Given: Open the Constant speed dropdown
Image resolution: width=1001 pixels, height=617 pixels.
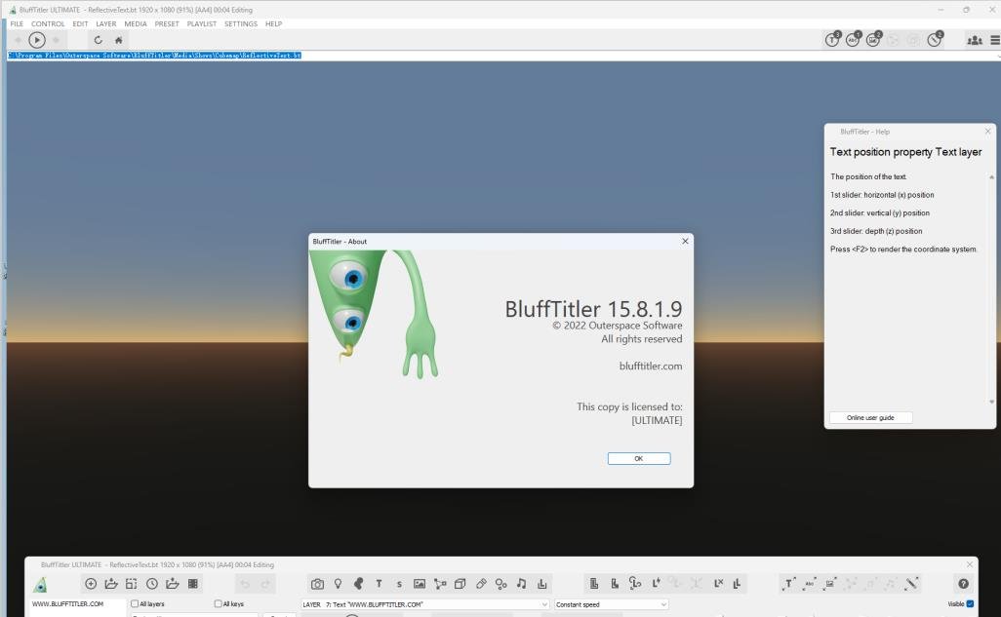Looking at the screenshot, I should [611, 604].
